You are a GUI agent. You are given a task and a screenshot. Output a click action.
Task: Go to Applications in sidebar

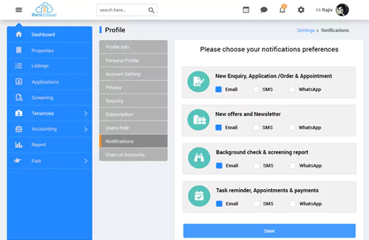coord(50,81)
